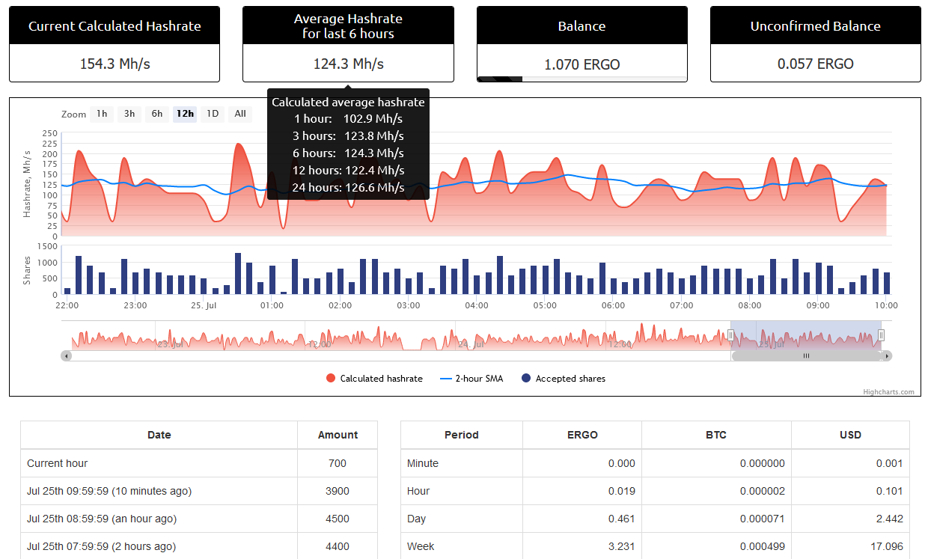Set chart zoom to 6h
Screen dimensions: 928x559
(157, 114)
